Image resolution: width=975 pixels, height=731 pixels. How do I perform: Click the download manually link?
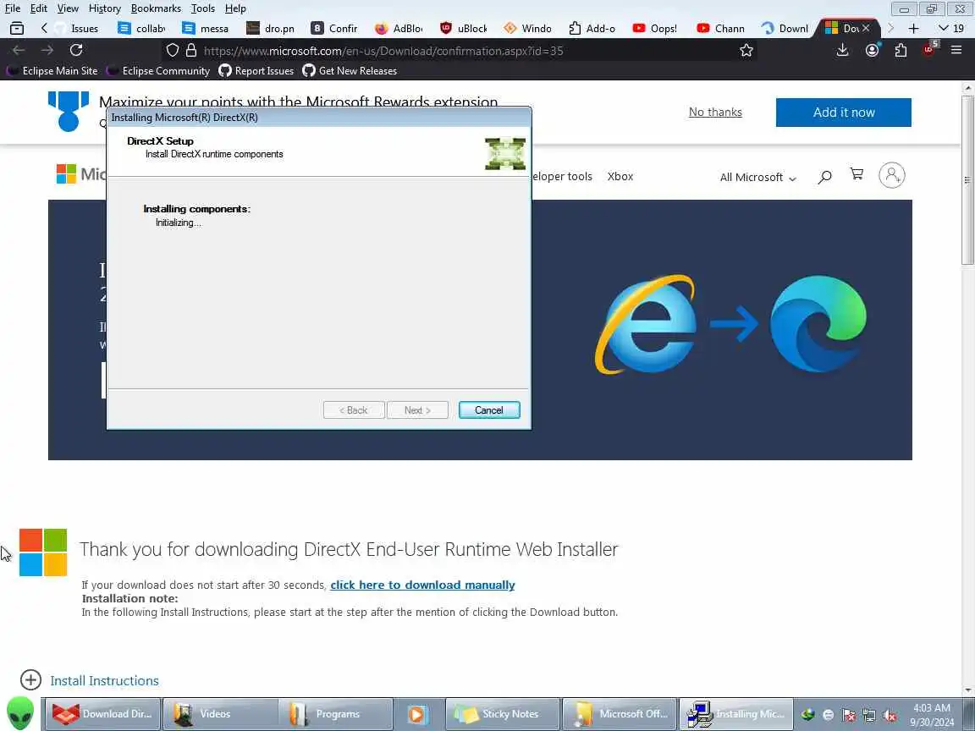[422, 585]
